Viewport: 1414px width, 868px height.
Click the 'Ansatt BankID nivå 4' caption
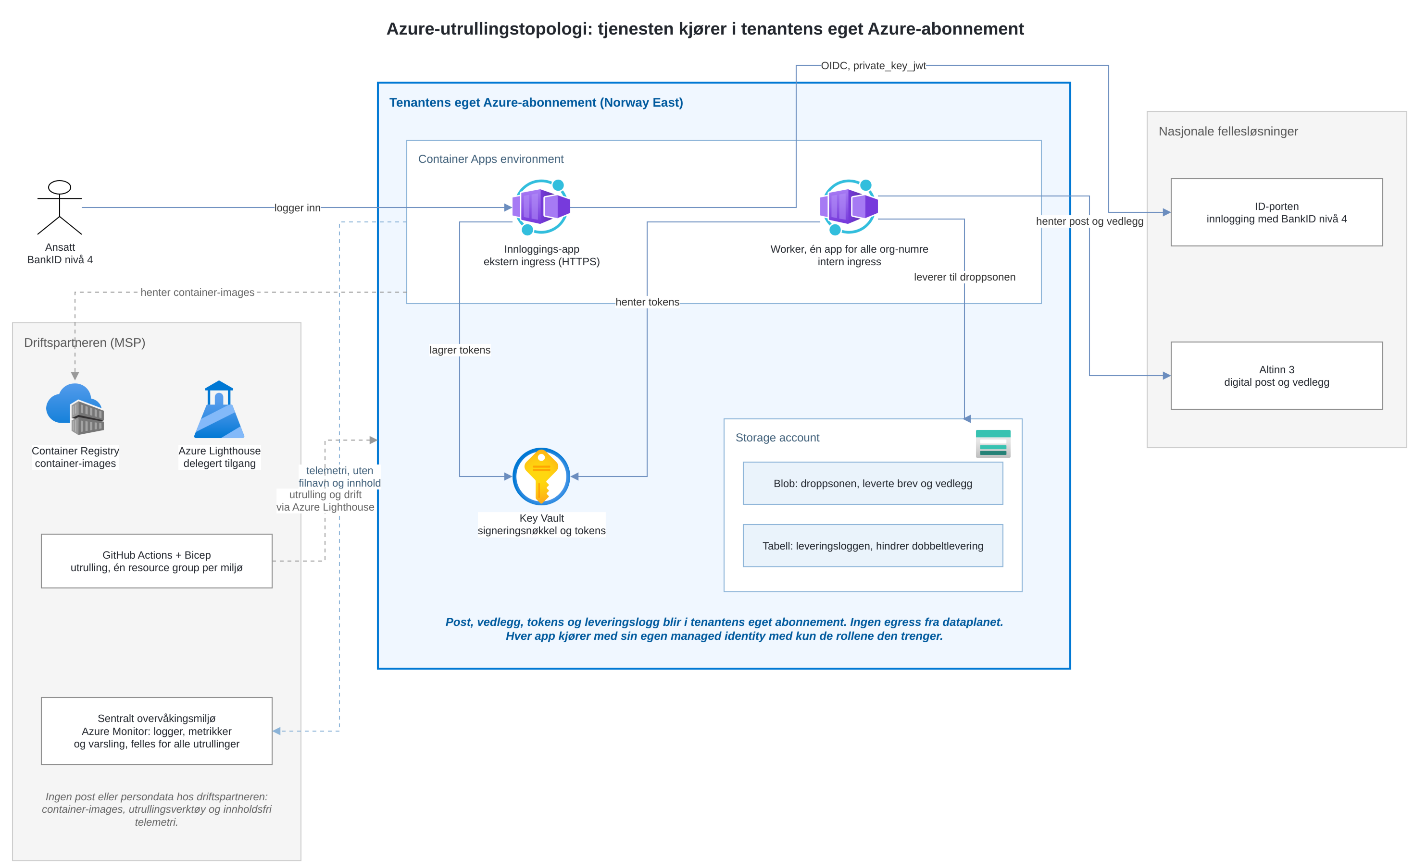[60, 253]
